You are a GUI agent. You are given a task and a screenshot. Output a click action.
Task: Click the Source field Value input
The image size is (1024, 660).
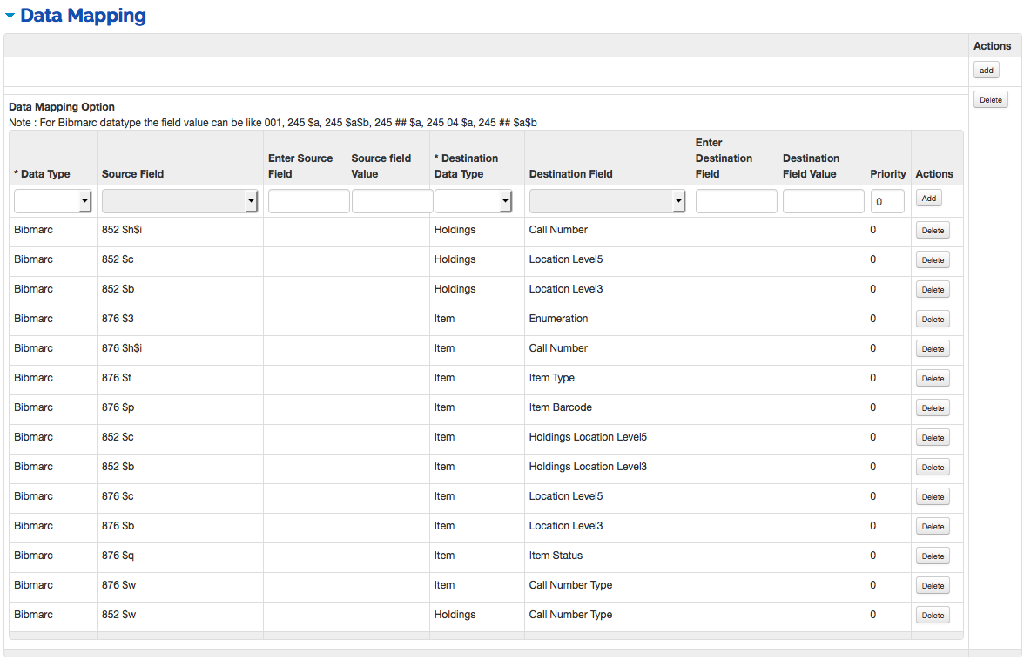[x=392, y=201]
